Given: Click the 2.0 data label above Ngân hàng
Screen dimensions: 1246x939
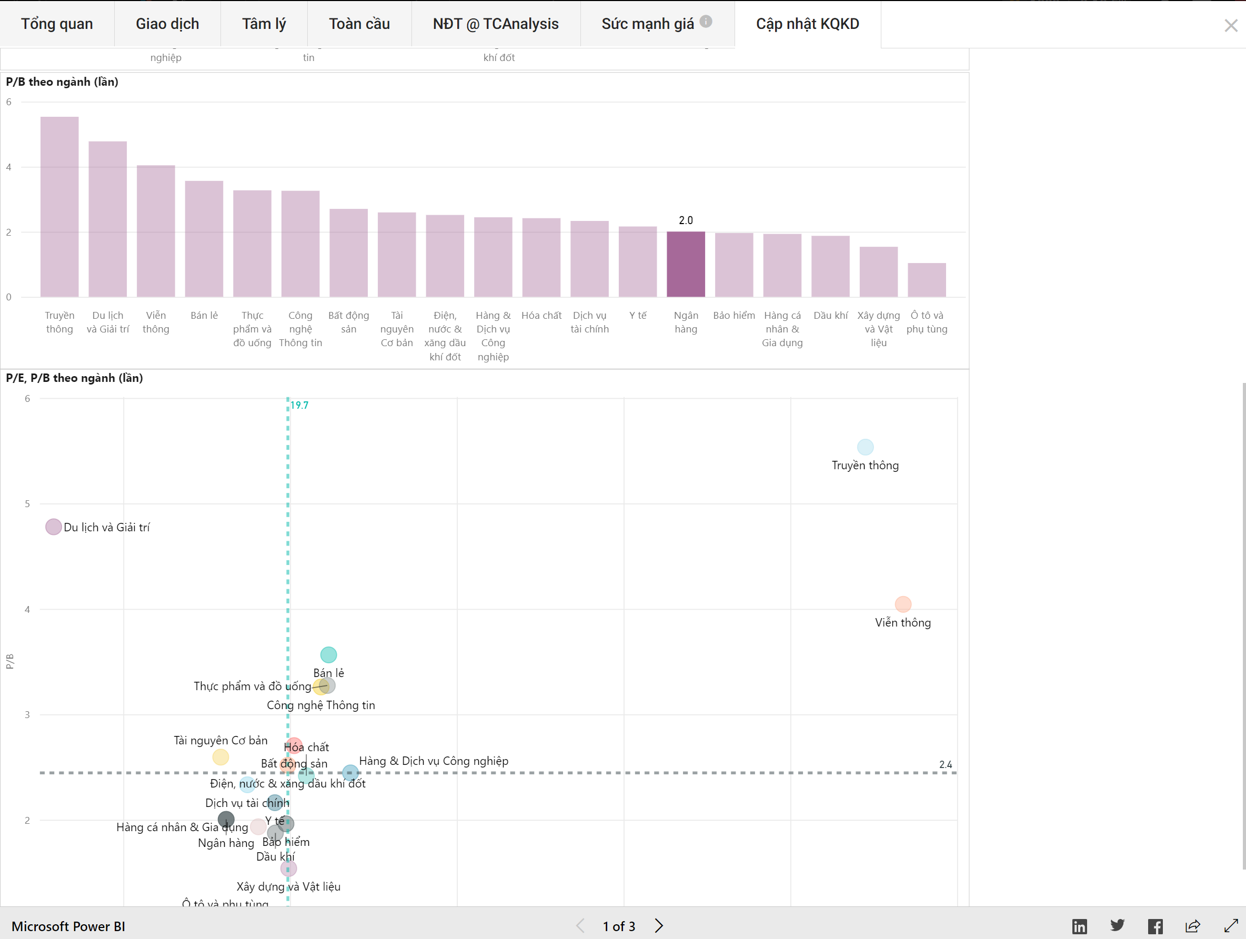Looking at the screenshot, I should (686, 220).
